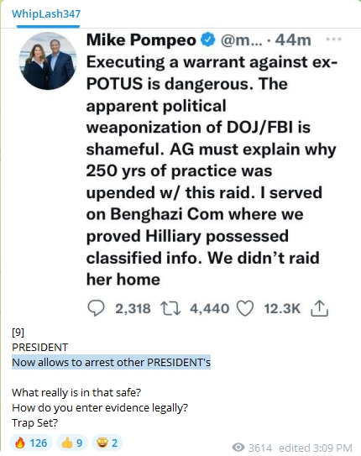The height and width of the screenshot is (456, 361).
Task: Click the 44m tweet timestamp
Action: [293, 39]
